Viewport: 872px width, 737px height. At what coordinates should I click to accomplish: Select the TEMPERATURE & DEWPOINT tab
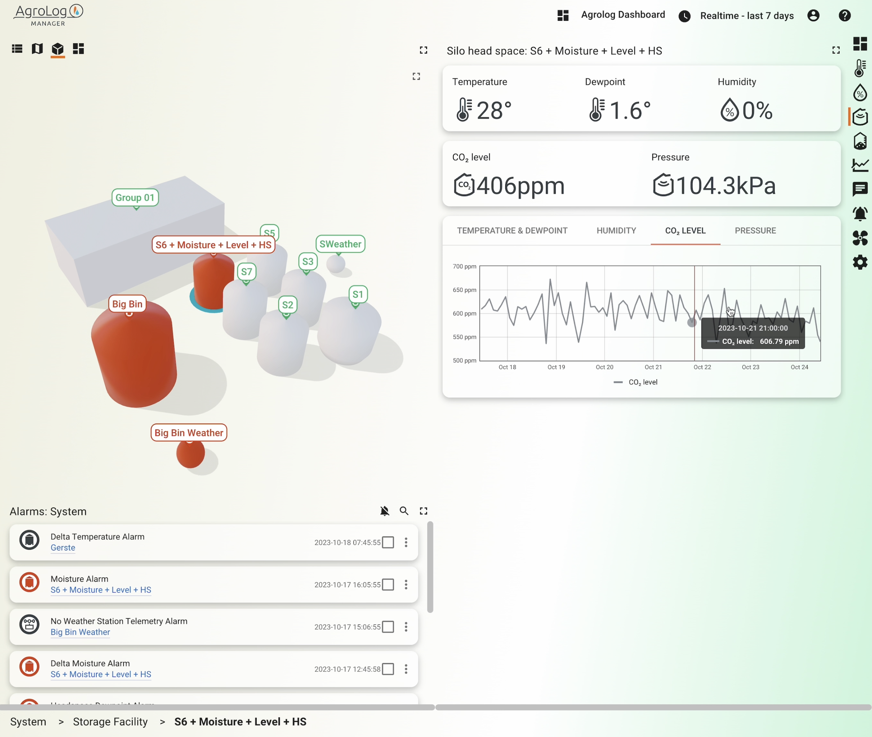click(512, 230)
